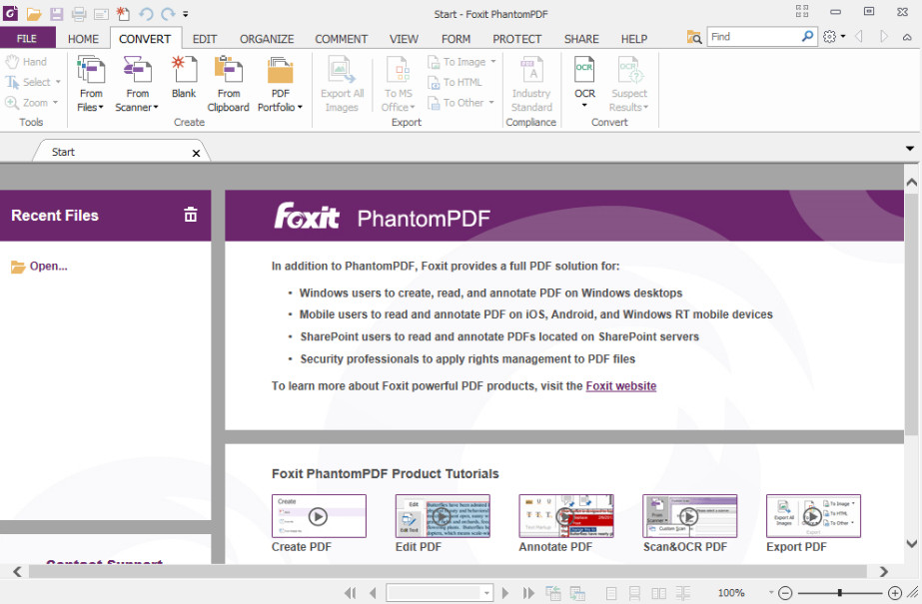Switch to the HELP ribbon tab
This screenshot has width=922, height=604.
pyautogui.click(x=634, y=39)
